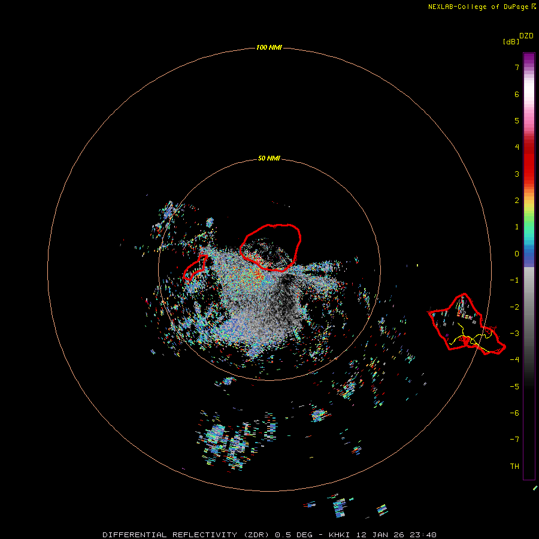539x539 pixels.
Task: Click the 4 dB value on scale
Action: [517, 147]
